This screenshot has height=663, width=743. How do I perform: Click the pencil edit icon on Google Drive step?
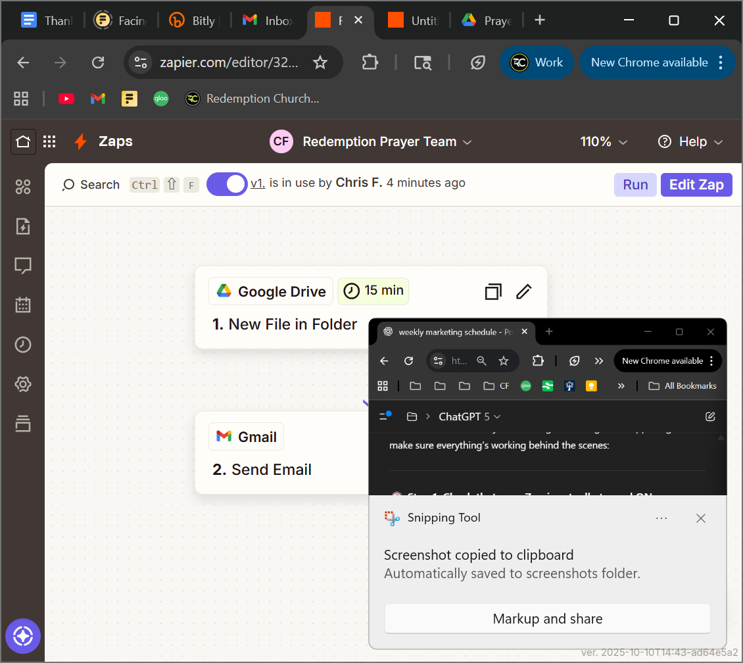pos(523,291)
